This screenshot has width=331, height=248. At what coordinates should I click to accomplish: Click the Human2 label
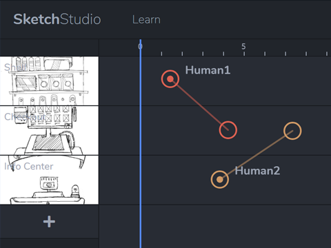[x=257, y=171]
